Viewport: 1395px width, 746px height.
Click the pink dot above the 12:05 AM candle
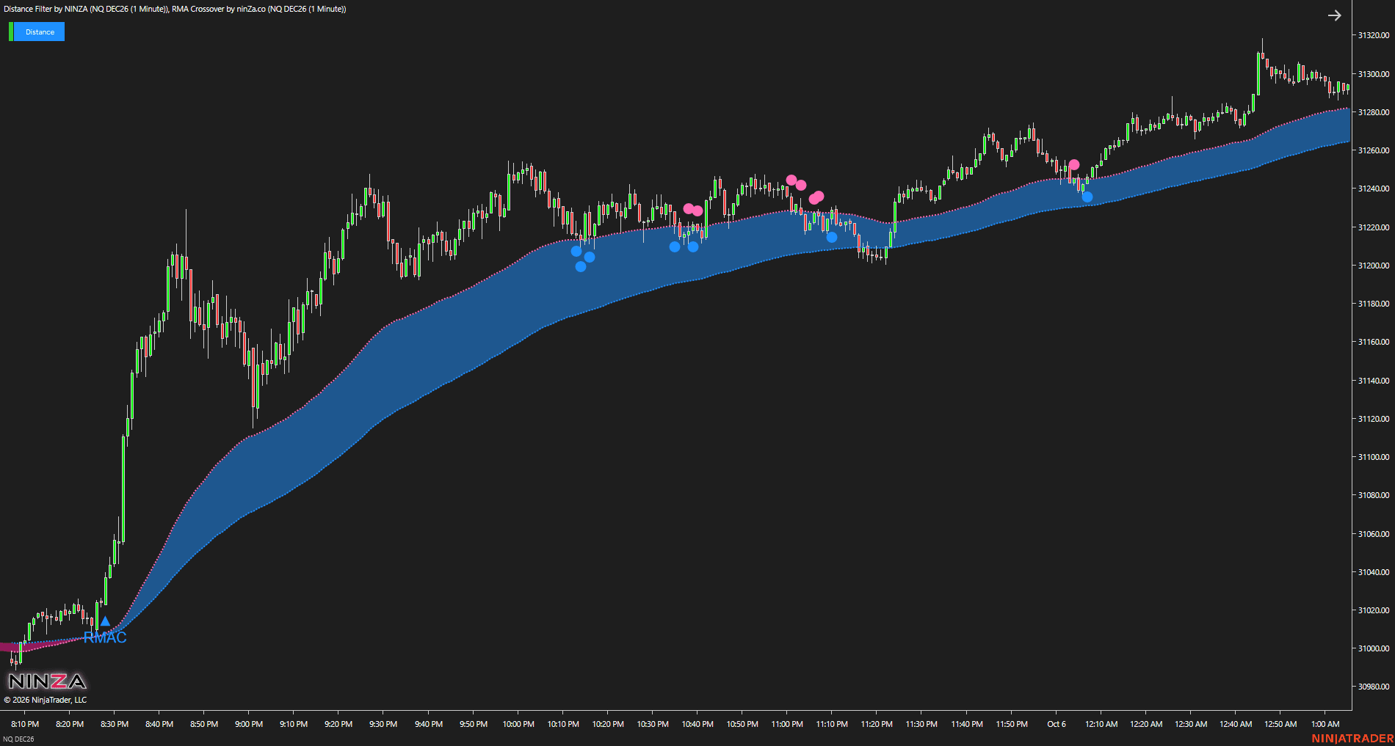tap(1074, 165)
